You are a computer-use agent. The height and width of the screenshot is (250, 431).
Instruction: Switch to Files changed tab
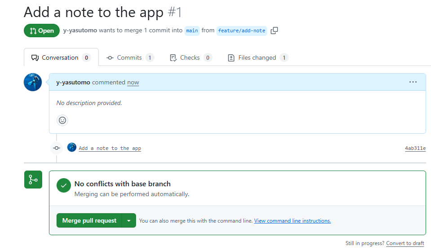[258, 57]
